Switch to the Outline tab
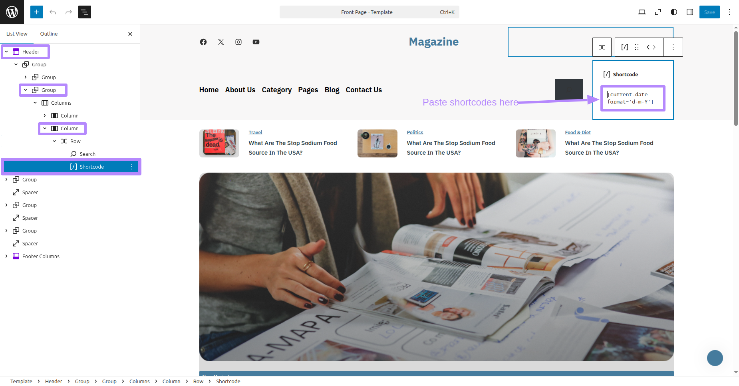The image size is (739, 386). (49, 34)
